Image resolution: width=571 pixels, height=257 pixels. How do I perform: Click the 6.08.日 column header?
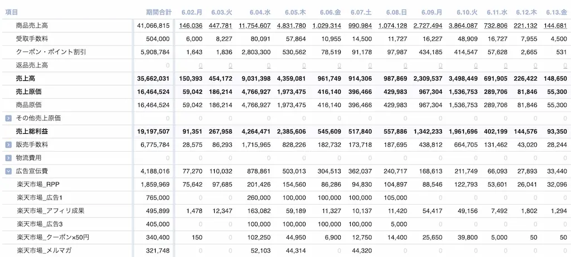[x=396, y=12]
